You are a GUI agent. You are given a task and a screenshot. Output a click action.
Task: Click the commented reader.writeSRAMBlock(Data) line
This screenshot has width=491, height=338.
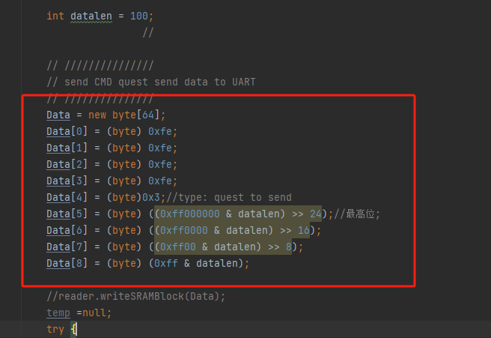[135, 296]
